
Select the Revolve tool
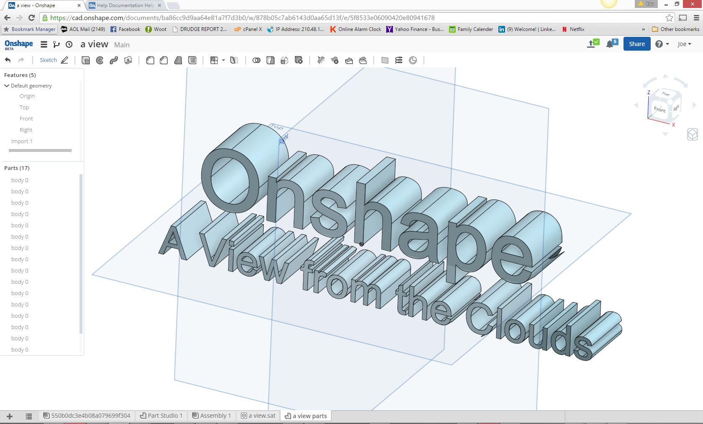pos(100,60)
